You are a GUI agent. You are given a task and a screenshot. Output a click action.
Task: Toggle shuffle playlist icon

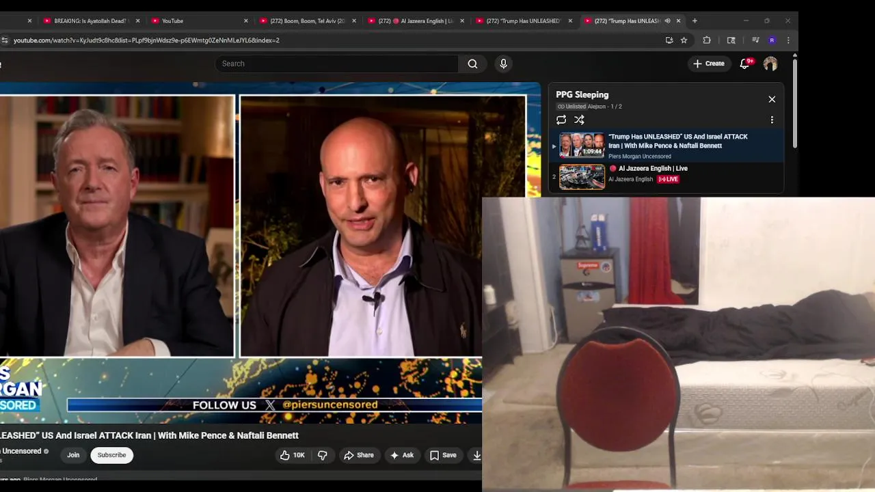click(579, 120)
